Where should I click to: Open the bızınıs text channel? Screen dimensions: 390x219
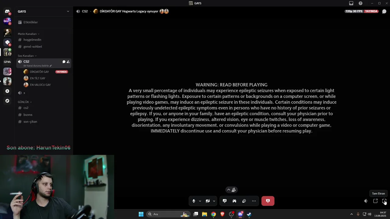tap(44, 115)
